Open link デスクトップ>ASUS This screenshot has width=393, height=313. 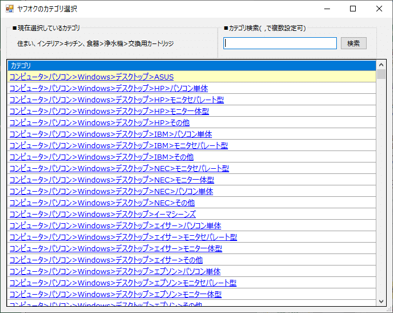point(92,77)
